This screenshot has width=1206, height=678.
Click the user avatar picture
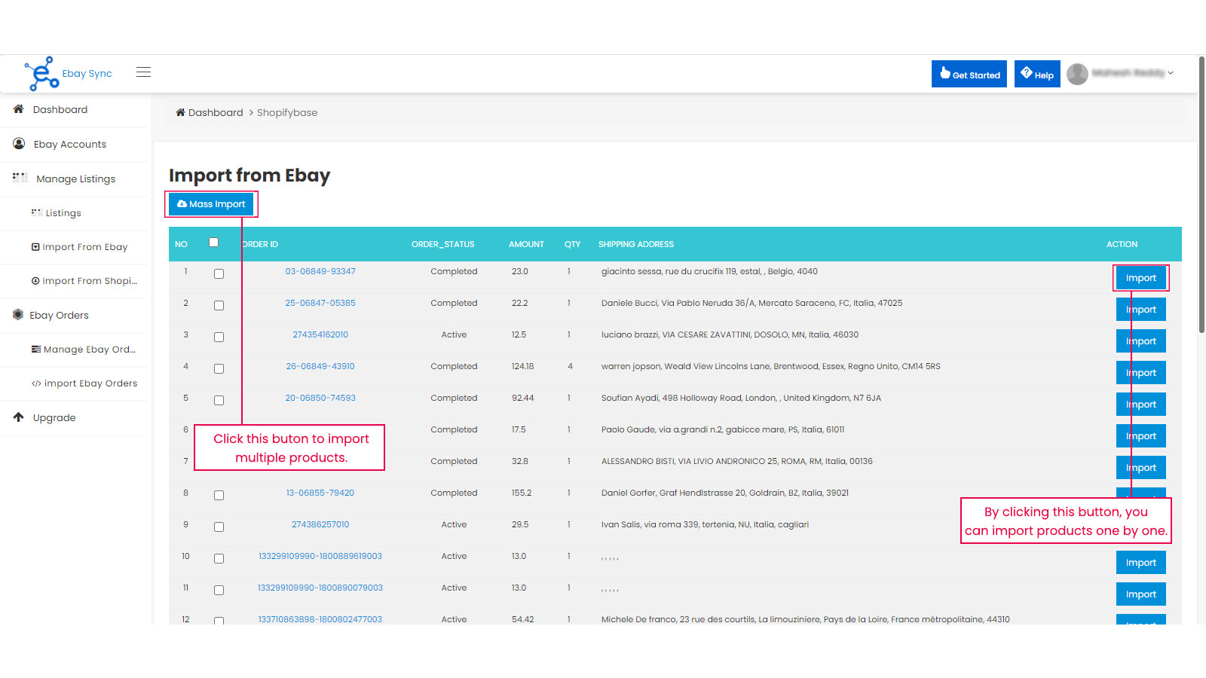tap(1077, 74)
